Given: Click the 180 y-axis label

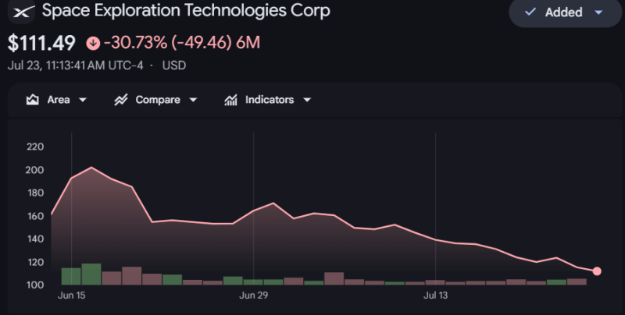Looking at the screenshot, I should (35, 193).
